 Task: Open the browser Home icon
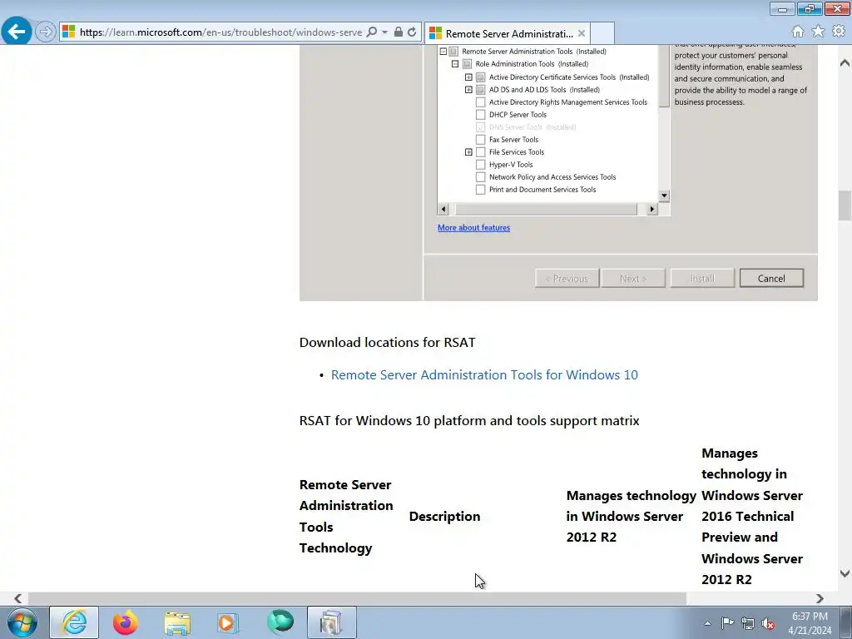(798, 32)
